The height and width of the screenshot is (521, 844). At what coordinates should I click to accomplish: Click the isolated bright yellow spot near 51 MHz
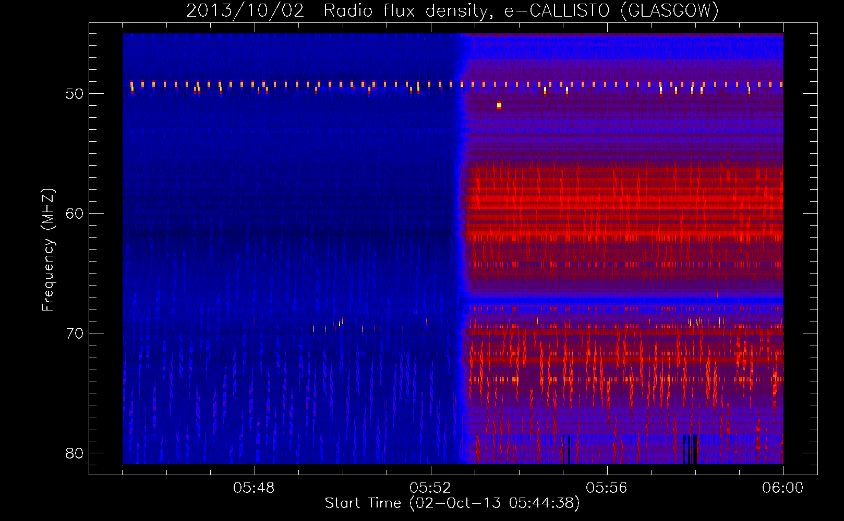click(499, 105)
